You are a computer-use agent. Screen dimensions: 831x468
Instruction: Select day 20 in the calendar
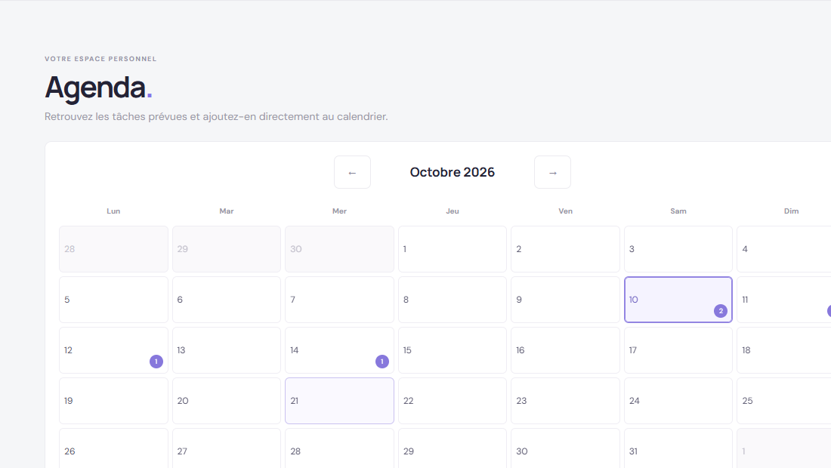point(227,401)
